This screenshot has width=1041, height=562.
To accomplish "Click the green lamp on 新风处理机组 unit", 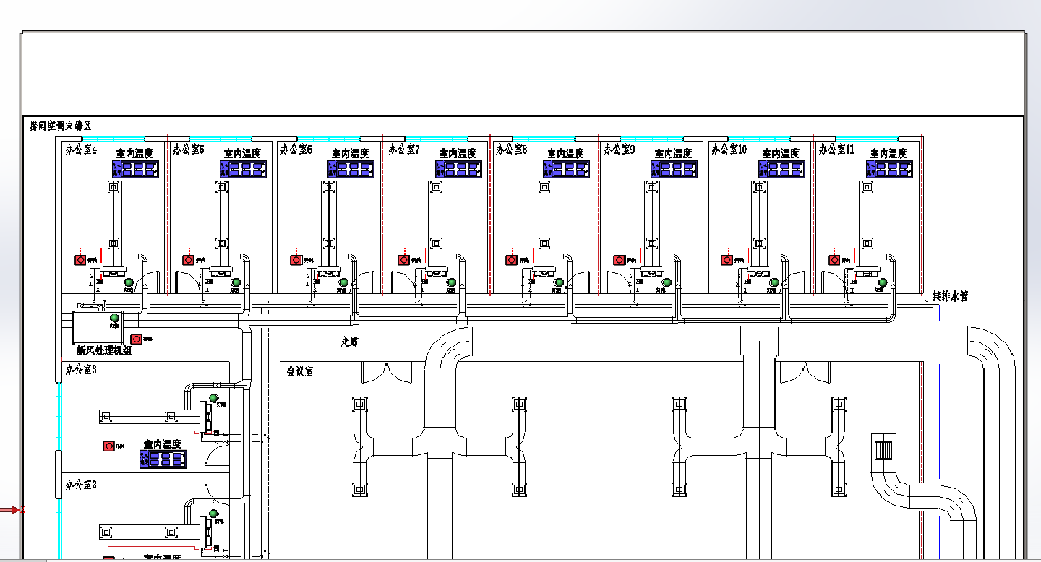I will (x=114, y=317).
